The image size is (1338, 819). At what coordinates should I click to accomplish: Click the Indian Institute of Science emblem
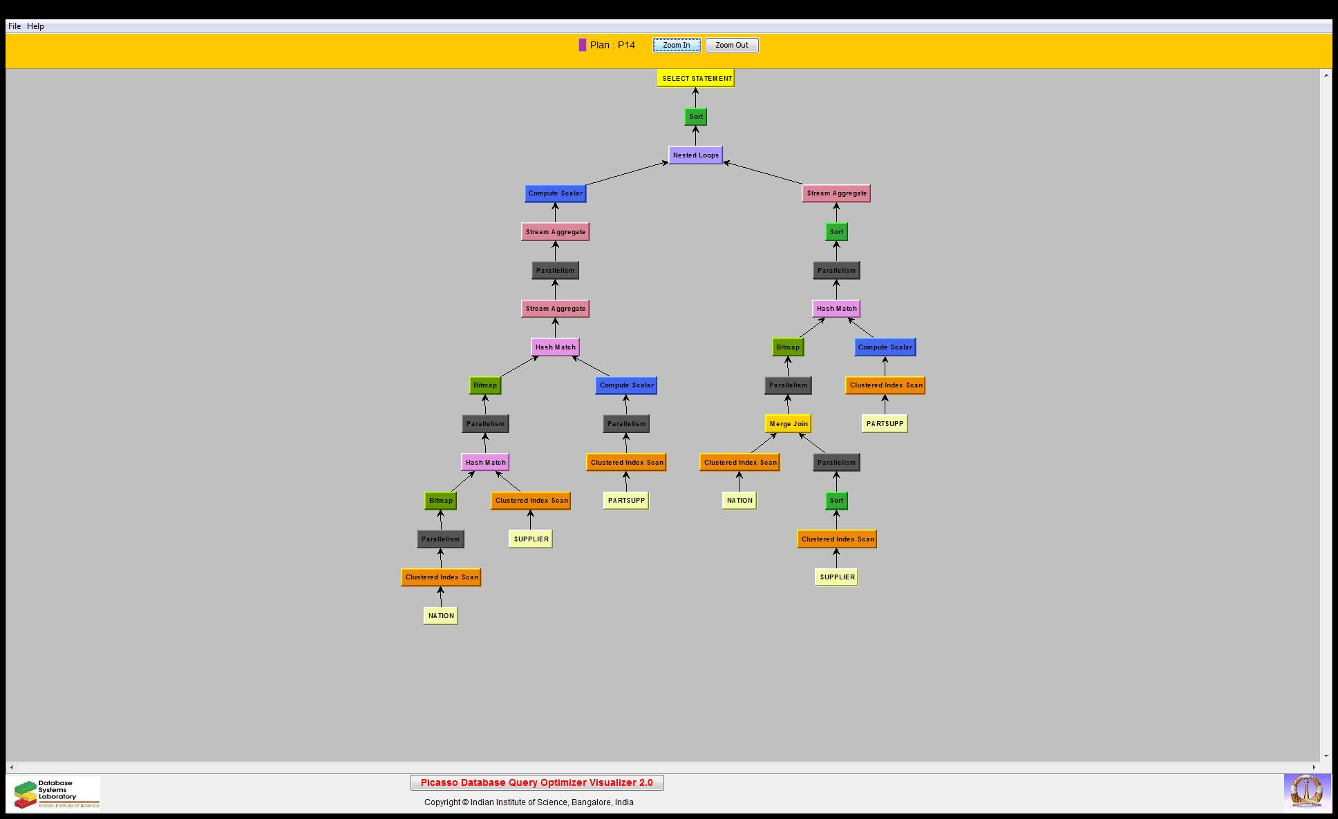point(1306,791)
